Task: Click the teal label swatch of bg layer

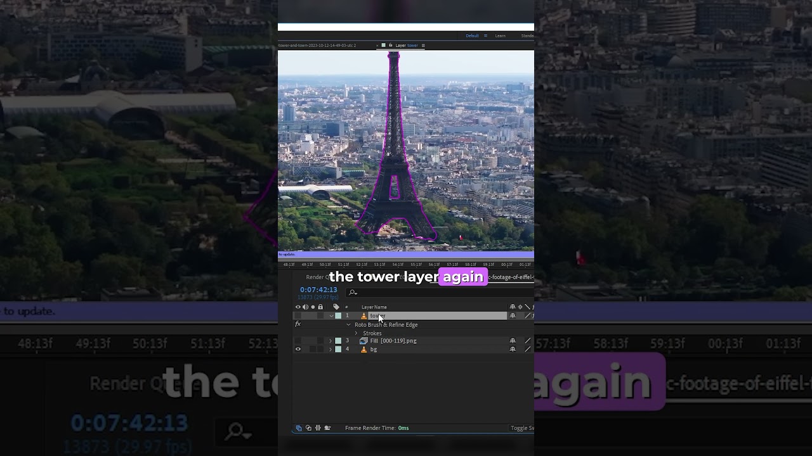Action: click(x=338, y=349)
